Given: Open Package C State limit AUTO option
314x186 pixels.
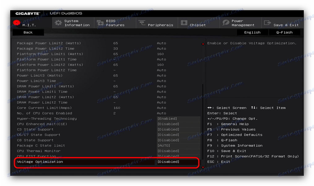Looking at the screenshot, I should click(x=179, y=145).
